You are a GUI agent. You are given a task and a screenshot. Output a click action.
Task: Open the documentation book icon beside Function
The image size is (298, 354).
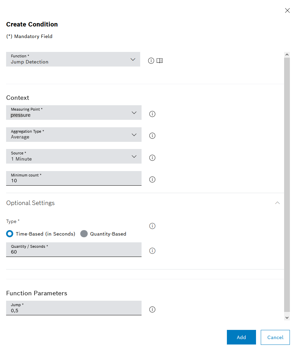(x=159, y=60)
